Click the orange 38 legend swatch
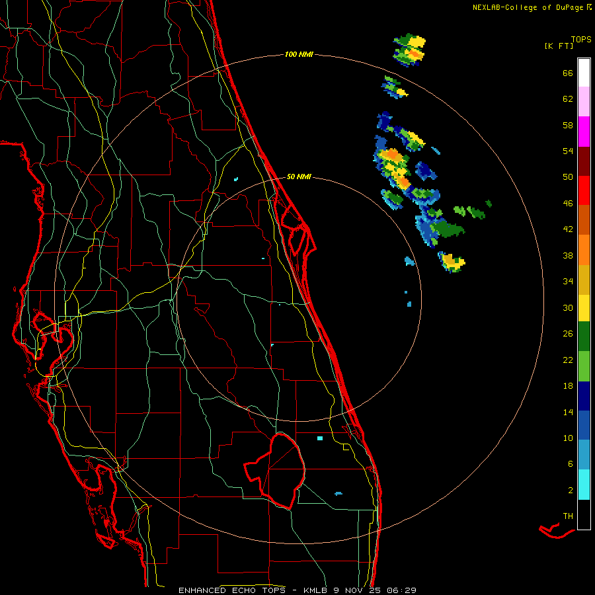 point(584,250)
